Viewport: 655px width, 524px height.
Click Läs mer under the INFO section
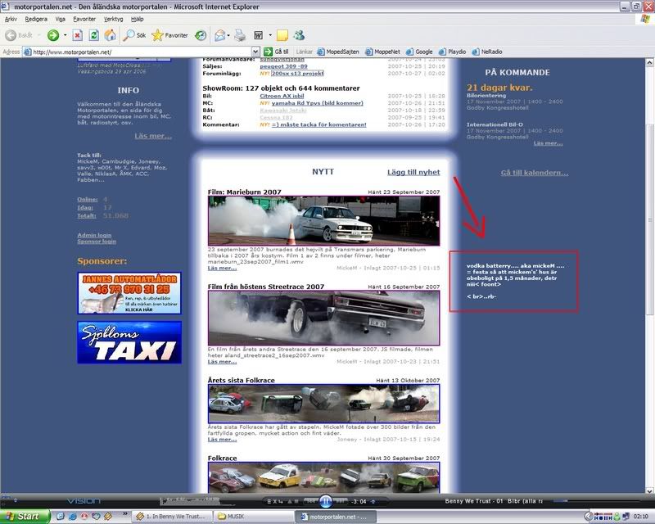pyautogui.click(x=153, y=136)
